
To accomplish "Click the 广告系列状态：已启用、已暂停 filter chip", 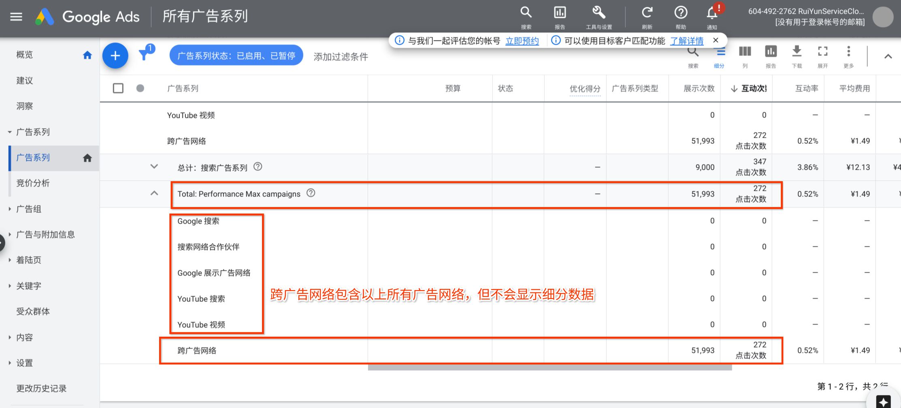I will 236,56.
